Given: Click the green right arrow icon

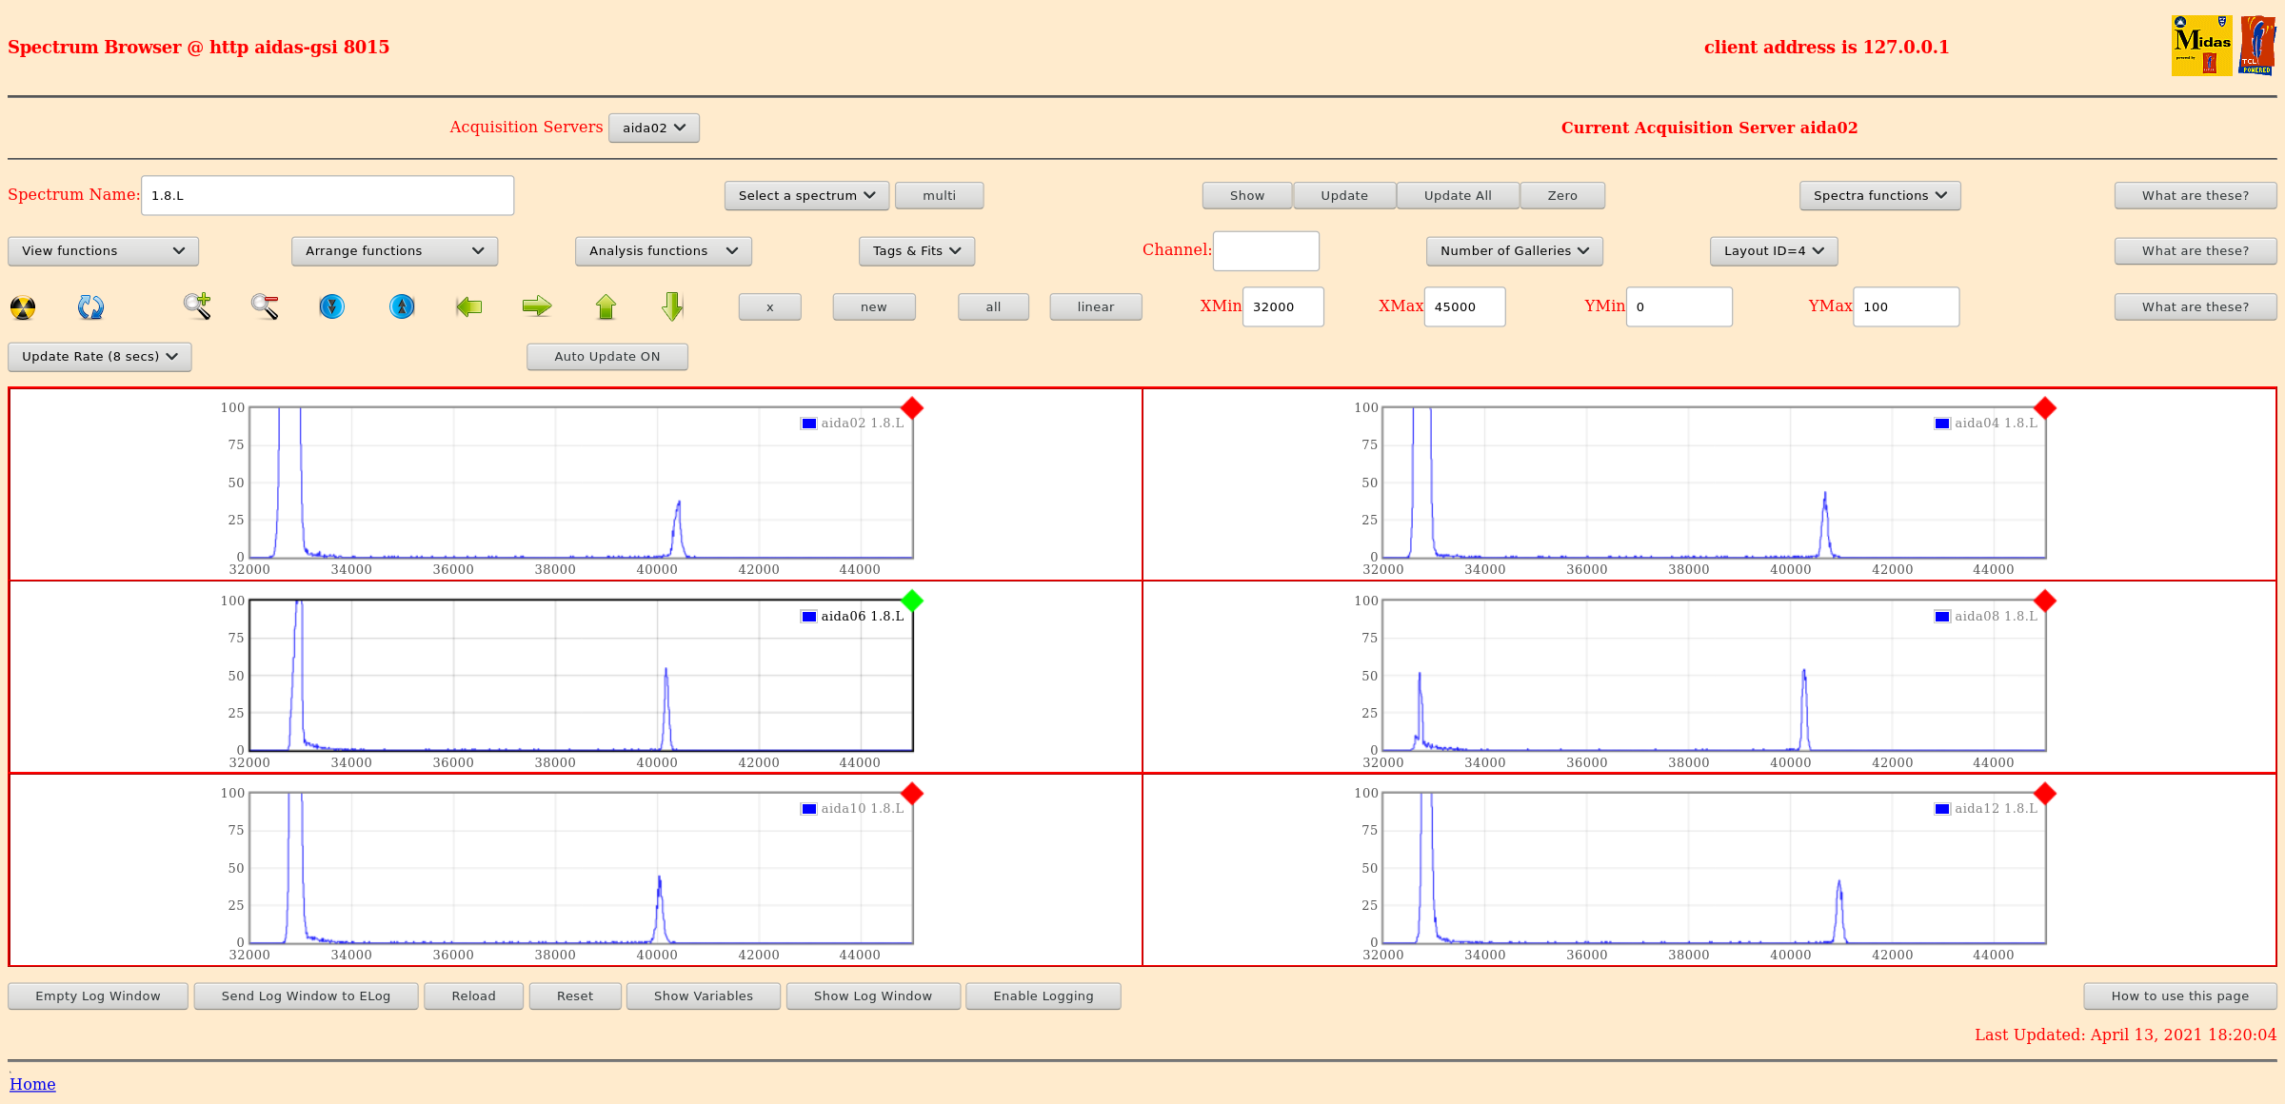Looking at the screenshot, I should click(x=537, y=306).
